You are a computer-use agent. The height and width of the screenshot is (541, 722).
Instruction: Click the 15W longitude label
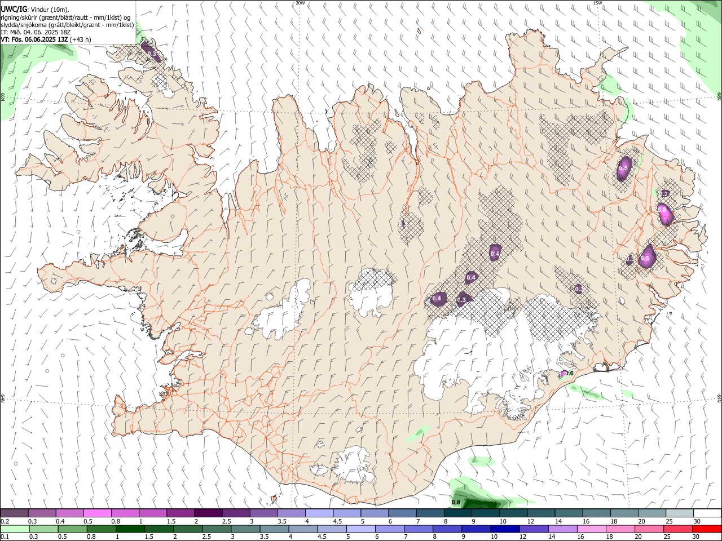(597, 3)
